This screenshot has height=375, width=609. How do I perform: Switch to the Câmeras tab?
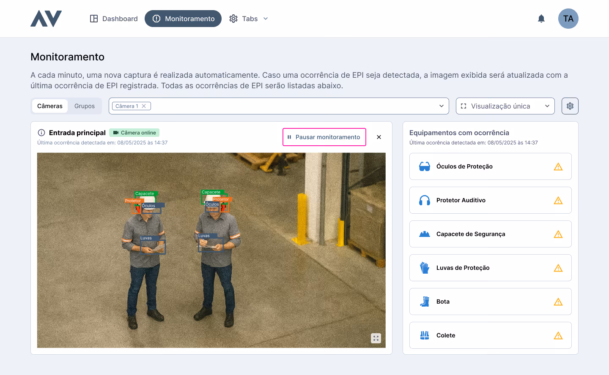tap(50, 106)
